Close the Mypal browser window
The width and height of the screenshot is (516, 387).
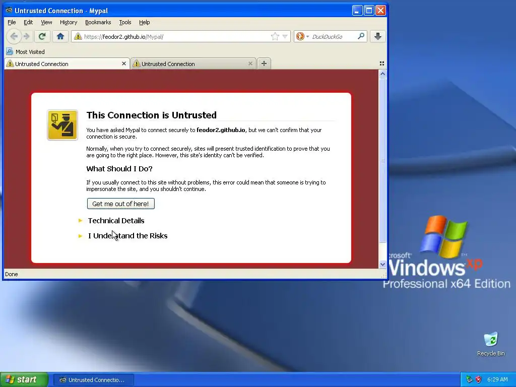(381, 11)
